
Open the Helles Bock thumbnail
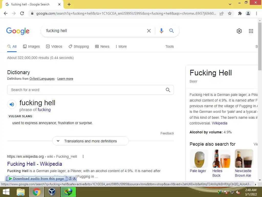tap(222, 159)
